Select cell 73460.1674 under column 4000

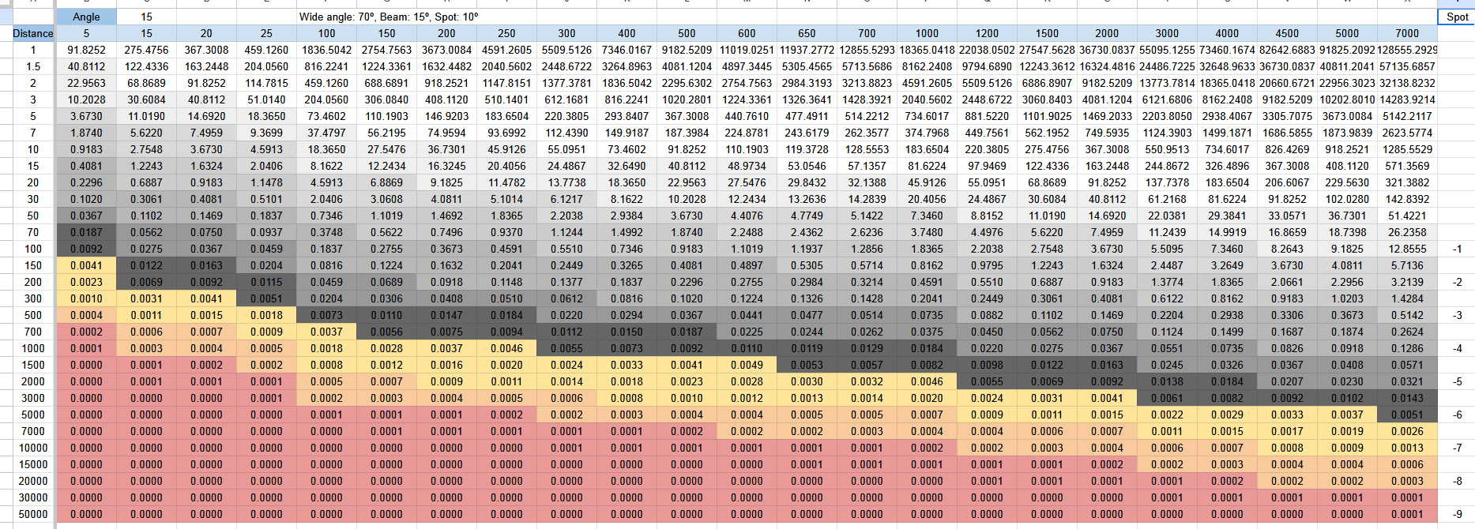click(1227, 50)
